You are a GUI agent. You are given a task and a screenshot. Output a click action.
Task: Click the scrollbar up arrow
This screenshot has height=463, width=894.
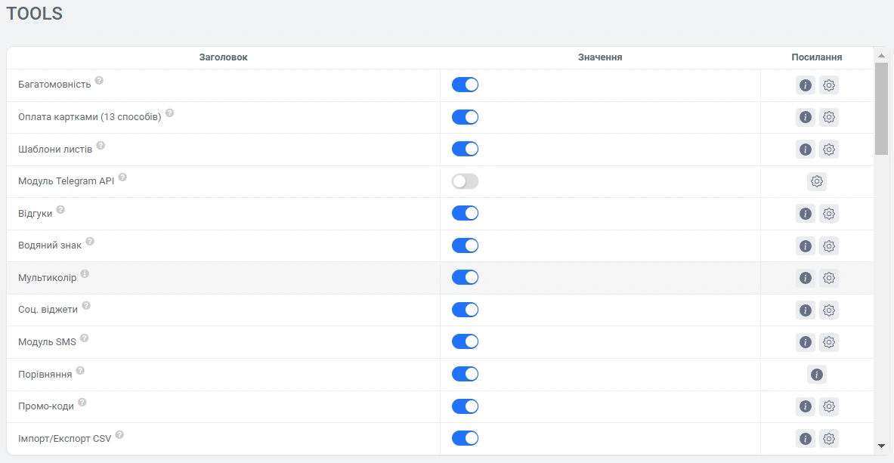(881, 56)
